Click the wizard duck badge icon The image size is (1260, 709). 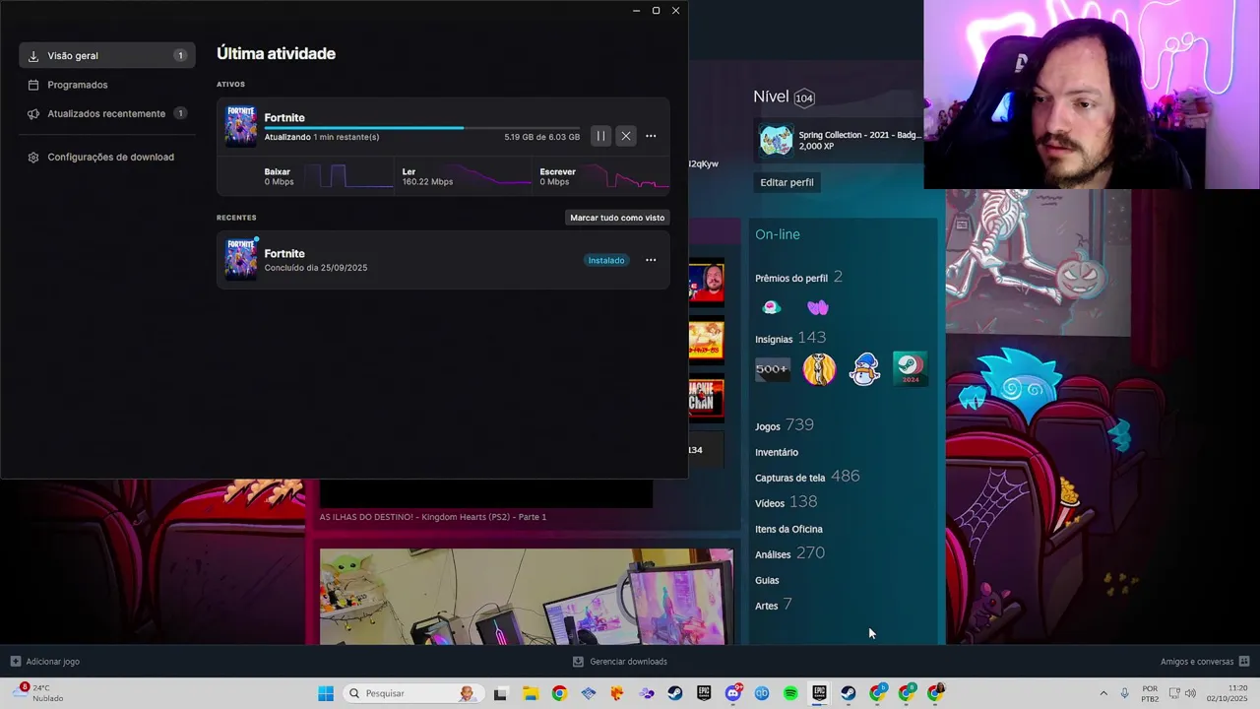tap(864, 369)
